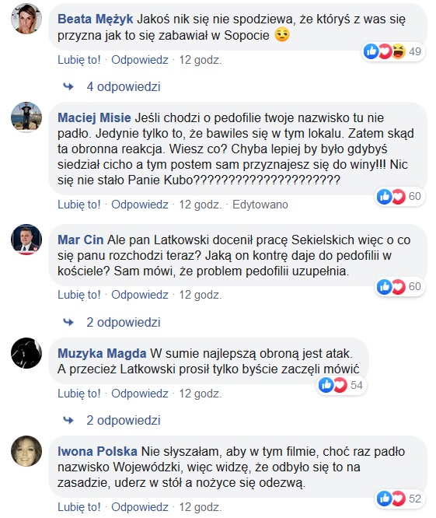
Task: Click Odpowiedz under Iwona Polska's comment
Action: point(140,507)
